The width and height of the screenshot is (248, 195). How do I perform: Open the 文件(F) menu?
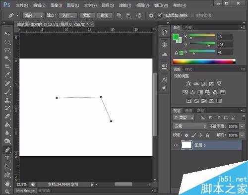tap(22, 5)
